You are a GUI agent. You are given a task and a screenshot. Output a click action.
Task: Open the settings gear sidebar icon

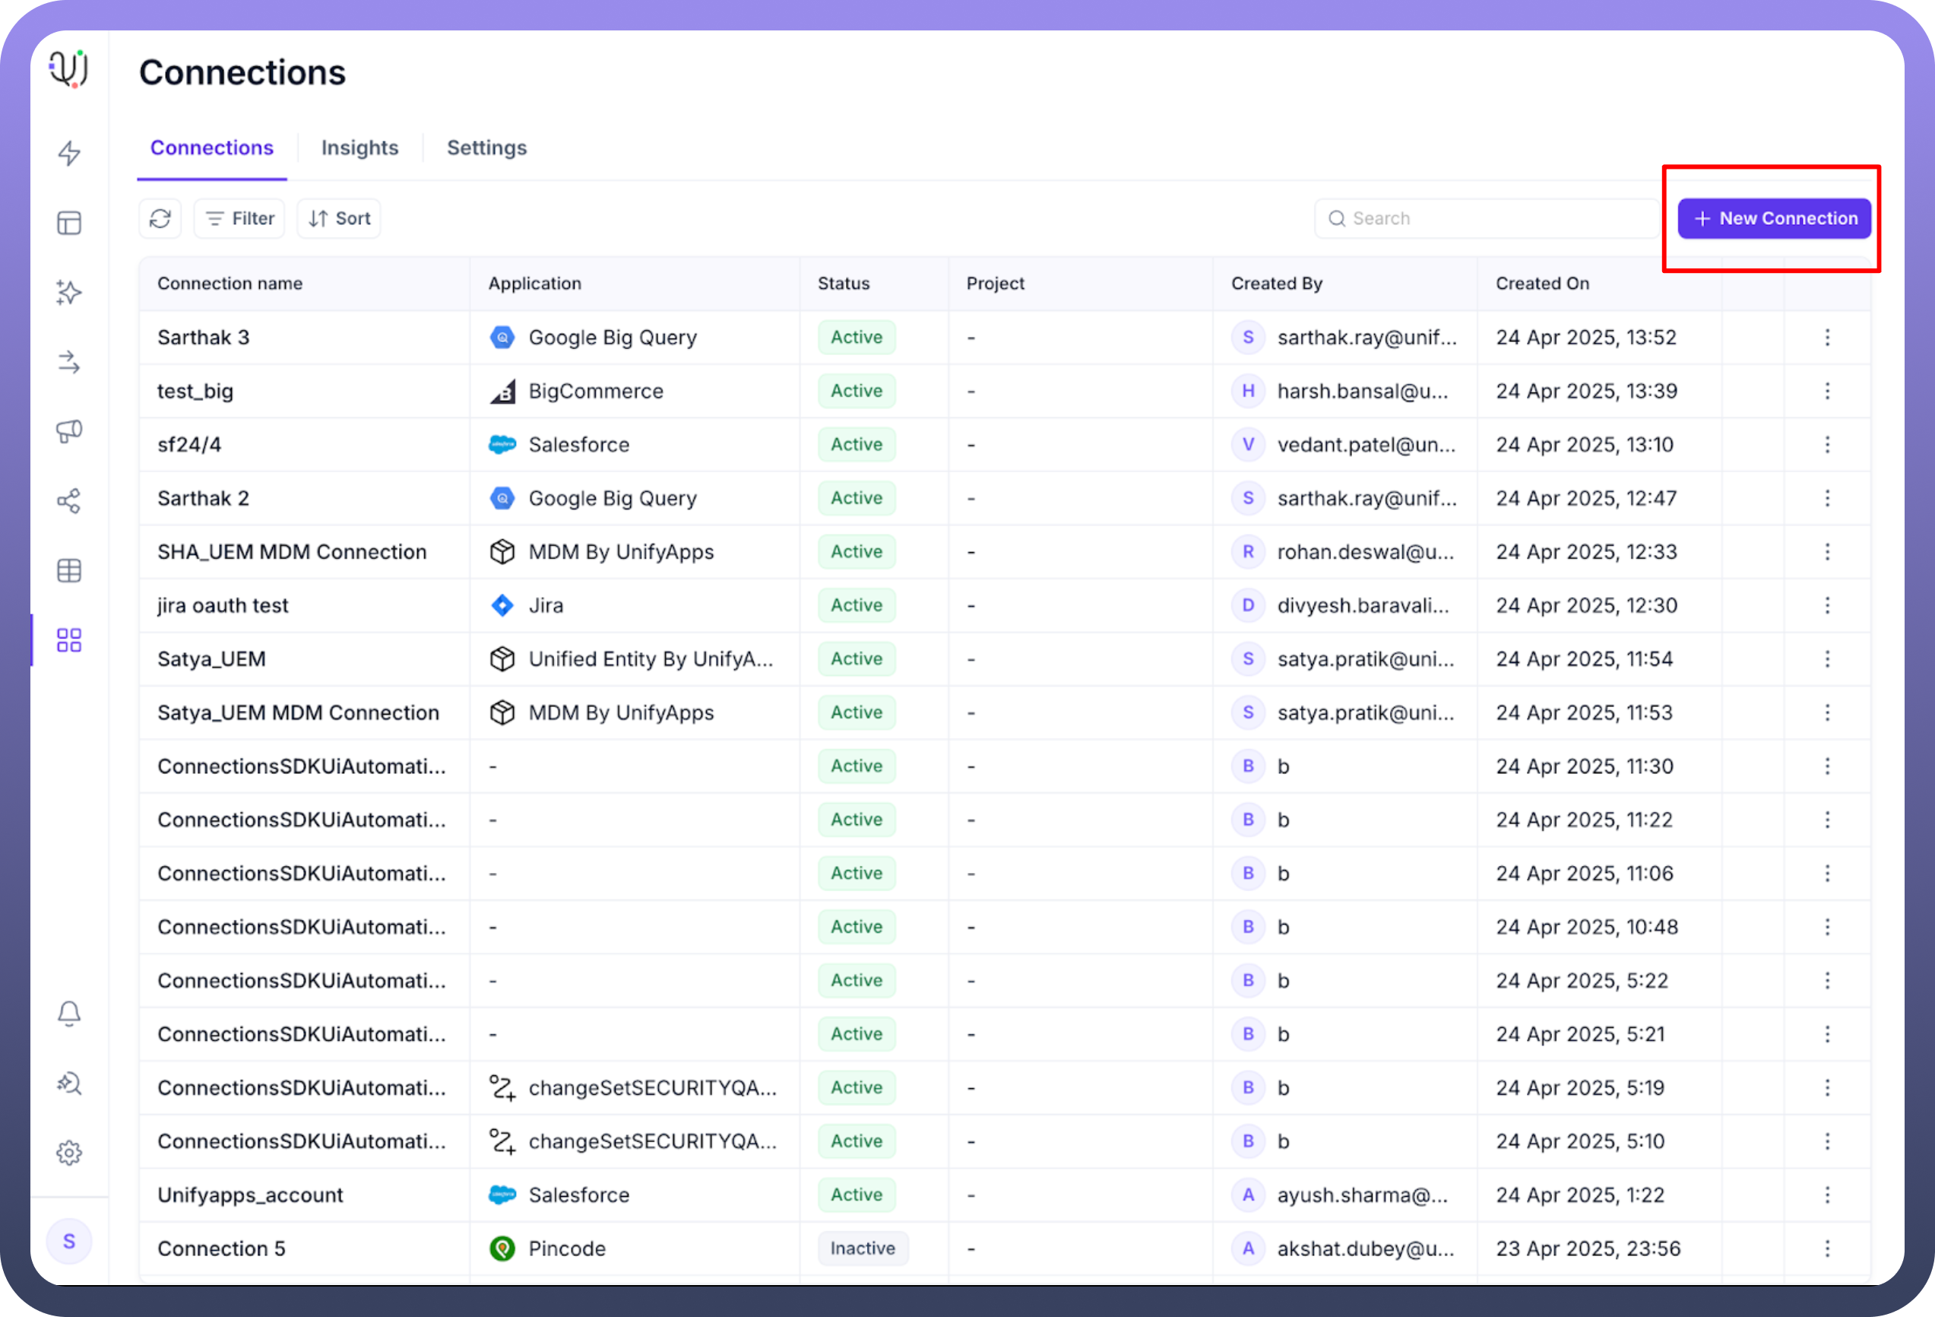coord(69,1153)
